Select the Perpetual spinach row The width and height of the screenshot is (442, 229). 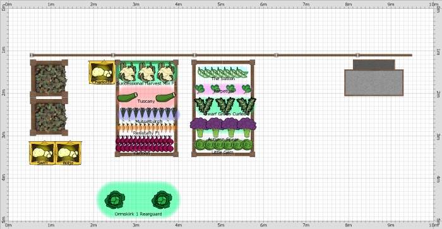(223, 89)
